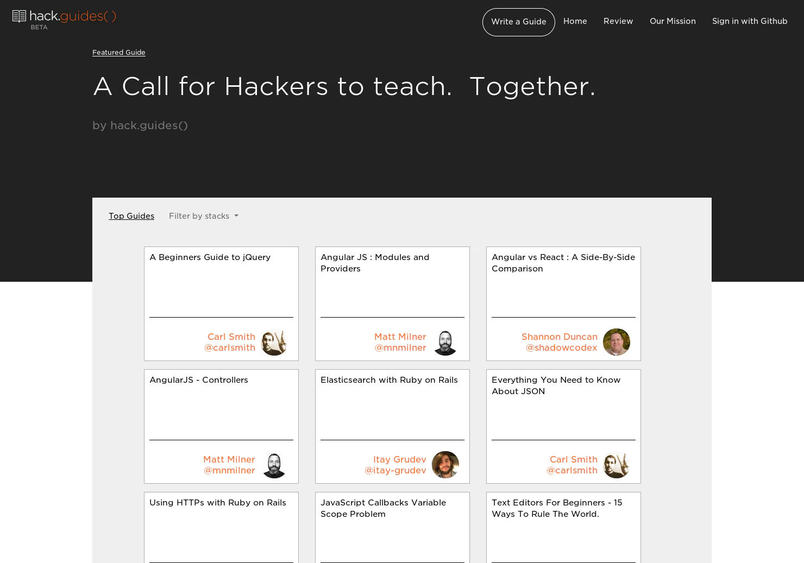Viewport: 804px width, 563px height.
Task: Click the Write a Guide button
Action: (x=519, y=22)
